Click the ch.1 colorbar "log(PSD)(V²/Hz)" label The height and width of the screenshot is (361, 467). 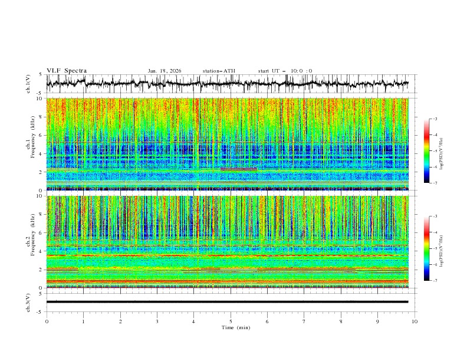[442, 154]
